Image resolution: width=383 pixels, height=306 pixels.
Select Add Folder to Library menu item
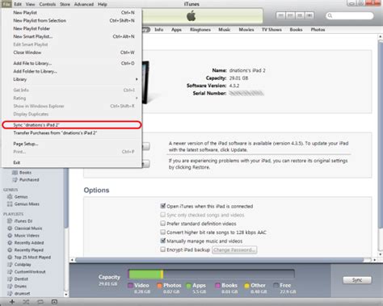(72, 71)
